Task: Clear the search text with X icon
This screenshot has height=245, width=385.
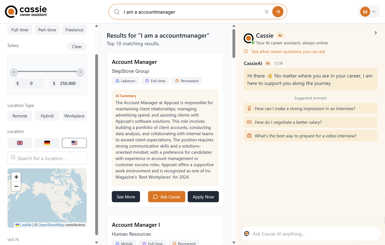Action: (267, 12)
